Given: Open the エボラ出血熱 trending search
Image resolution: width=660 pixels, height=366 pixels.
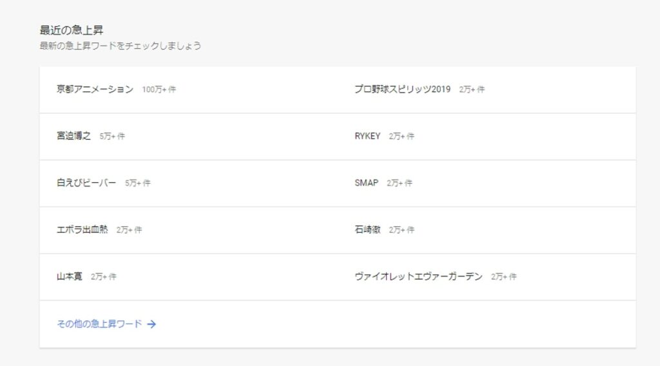Looking at the screenshot, I should (82, 229).
